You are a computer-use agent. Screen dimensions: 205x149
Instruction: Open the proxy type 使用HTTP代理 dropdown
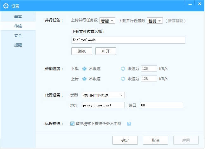103,95
